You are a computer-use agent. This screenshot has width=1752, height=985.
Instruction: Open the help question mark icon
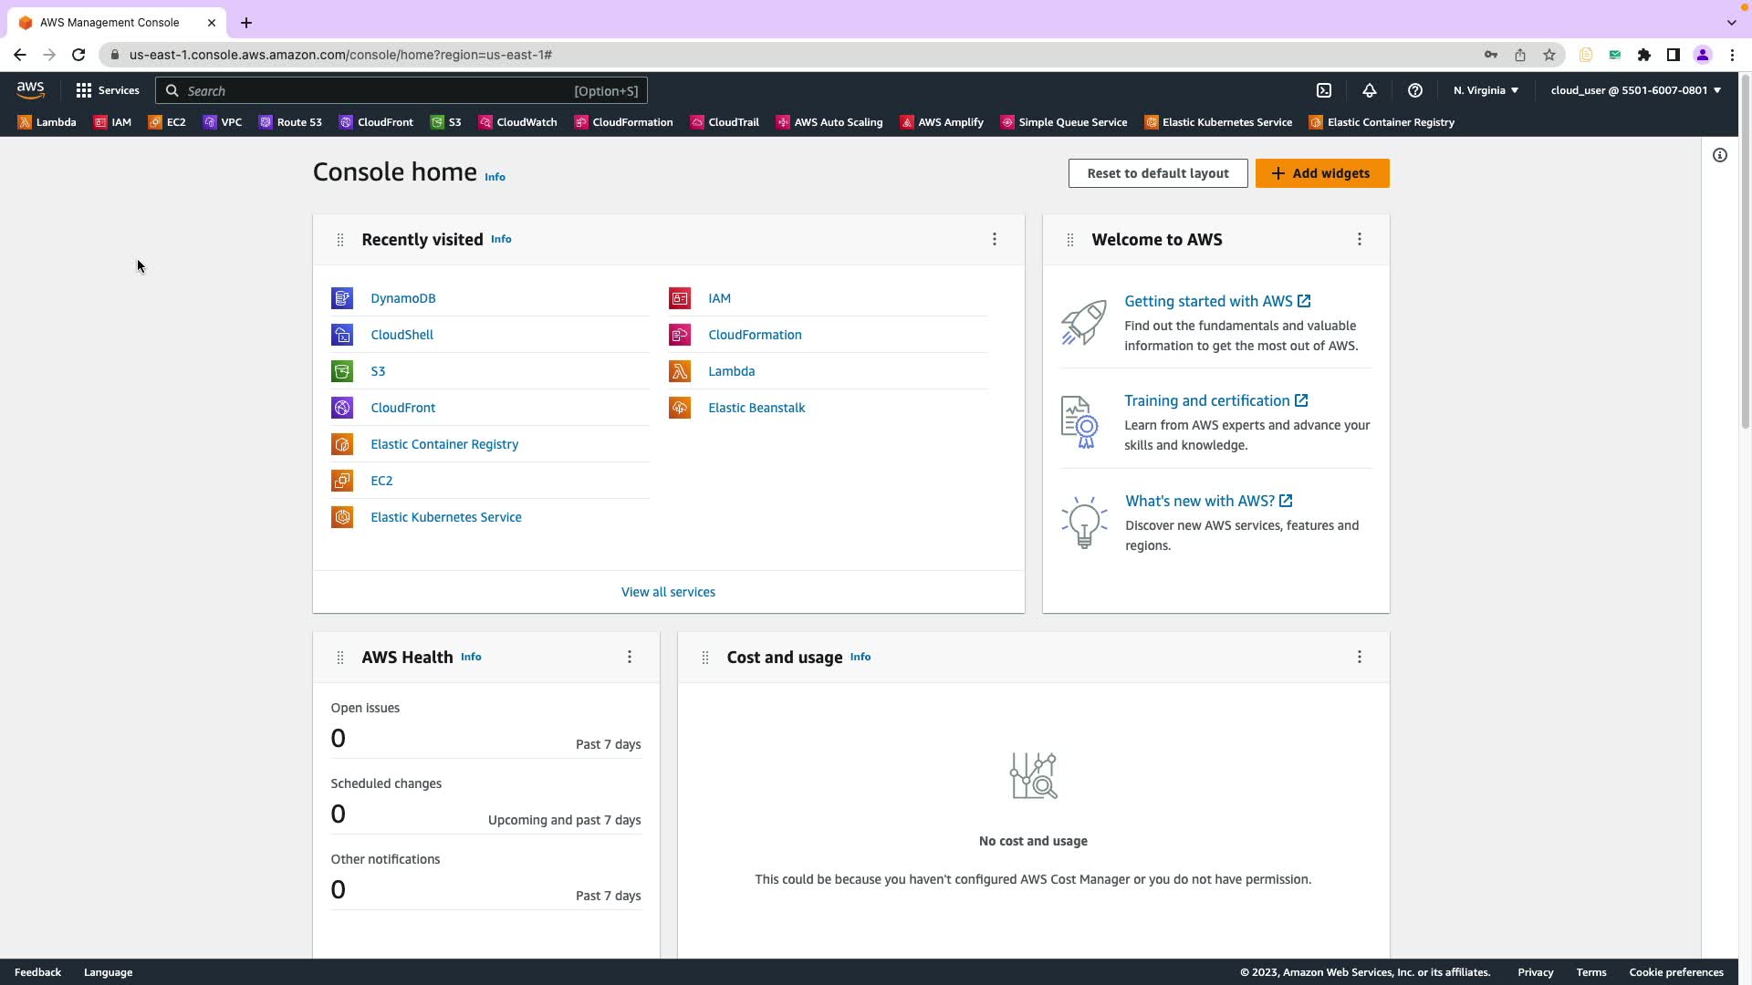(1415, 90)
